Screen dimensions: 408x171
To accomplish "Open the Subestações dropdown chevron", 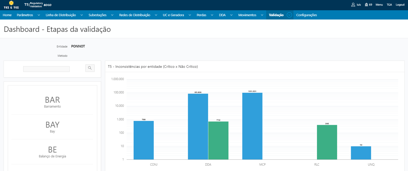I will click(112, 15).
